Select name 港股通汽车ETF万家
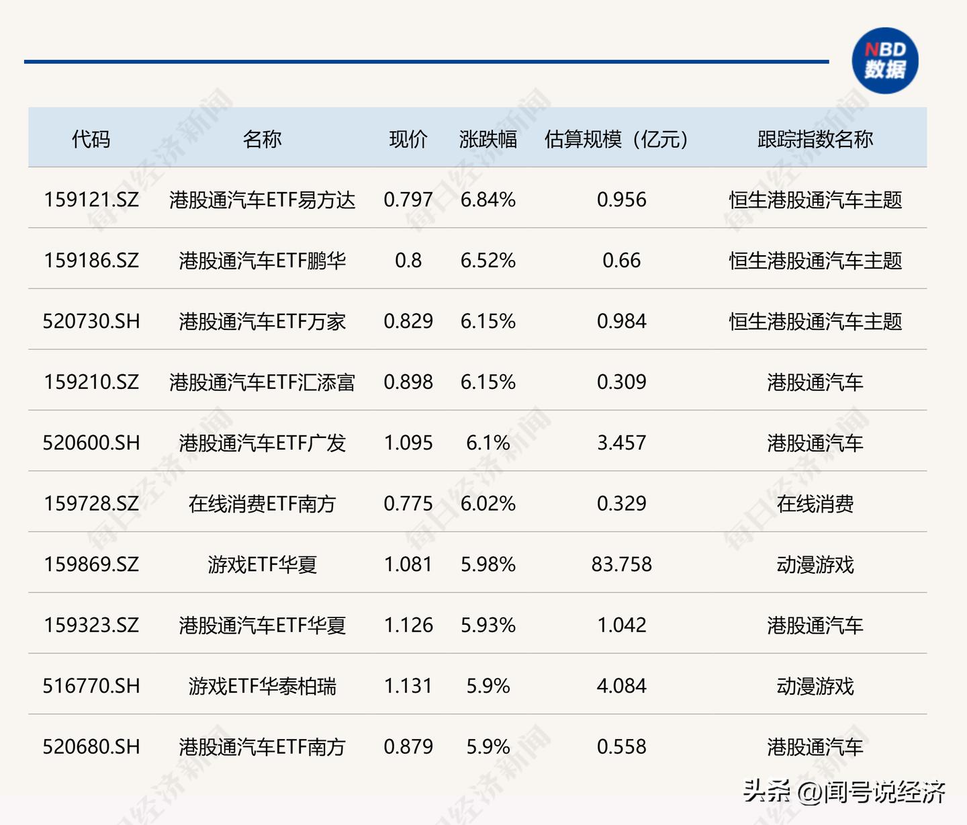The width and height of the screenshot is (967, 825). tap(262, 321)
